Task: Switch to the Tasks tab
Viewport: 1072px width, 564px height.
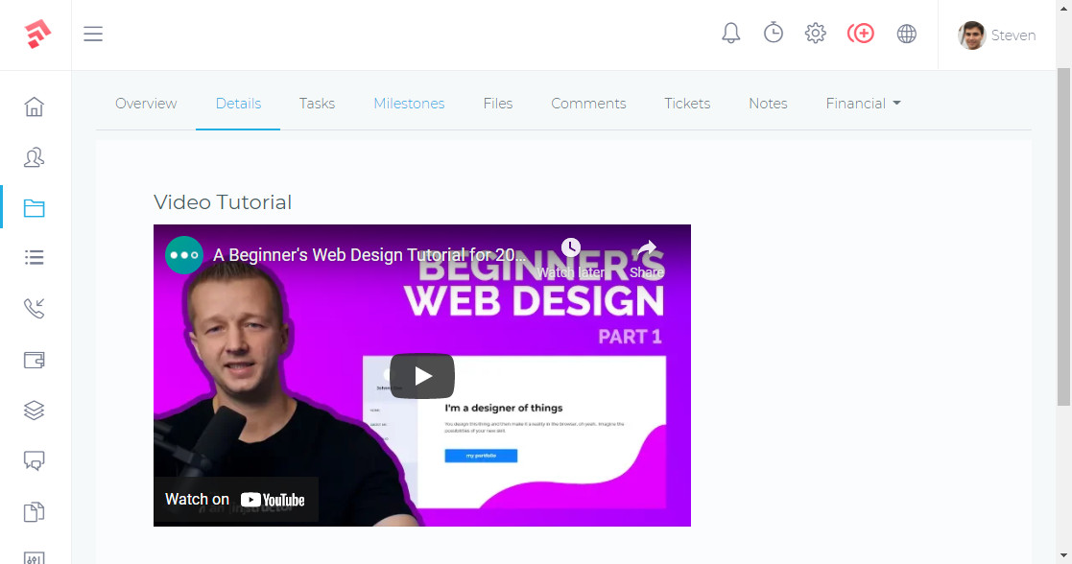Action: pos(317,104)
